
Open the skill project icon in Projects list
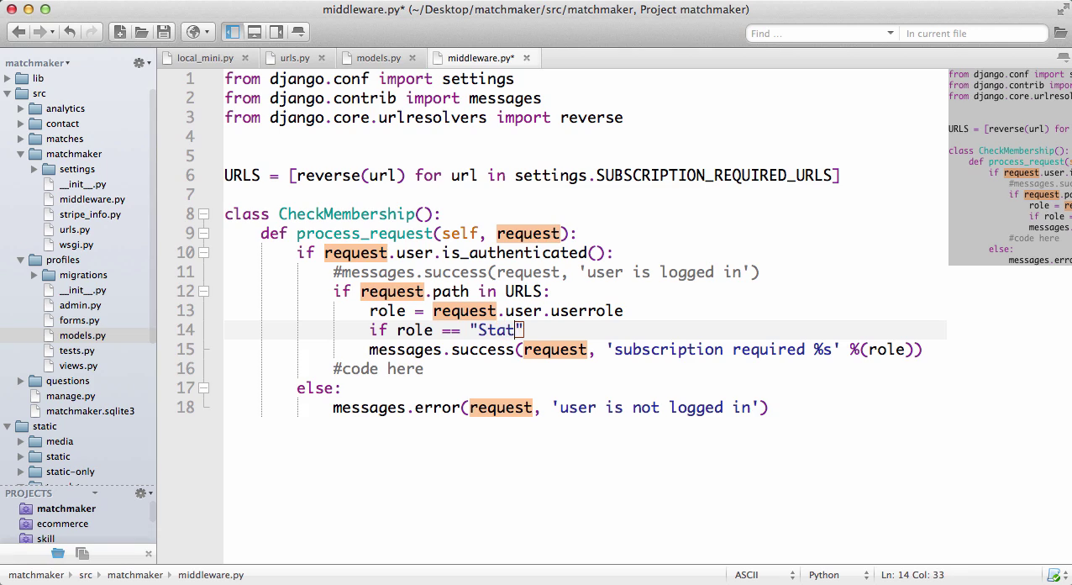[26, 539]
